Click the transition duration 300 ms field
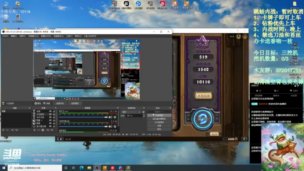Image resolution: width=304 pixels, height=171 pixels. pyautogui.click(x=134, y=116)
